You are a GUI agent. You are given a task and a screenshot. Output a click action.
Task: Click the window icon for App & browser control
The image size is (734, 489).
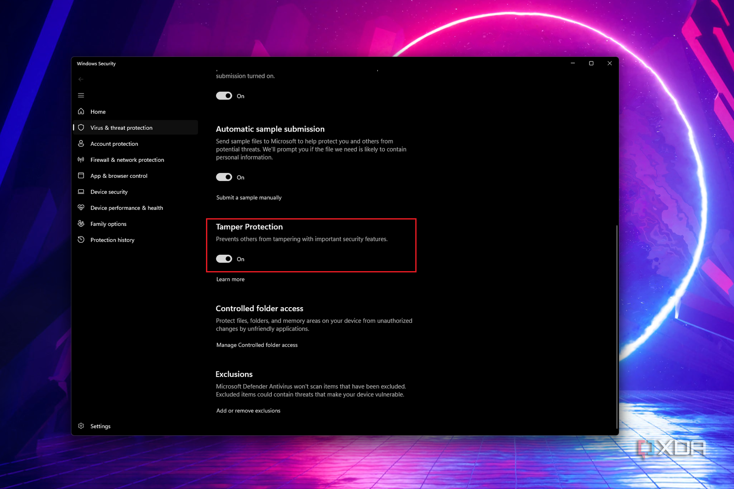[x=81, y=175]
